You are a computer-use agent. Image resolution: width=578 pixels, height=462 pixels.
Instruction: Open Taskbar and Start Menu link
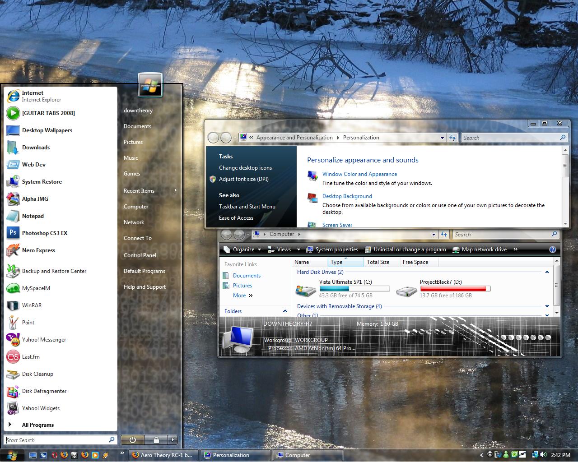pos(247,207)
